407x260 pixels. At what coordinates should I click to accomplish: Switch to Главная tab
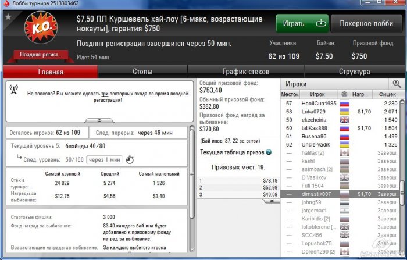coord(51,72)
